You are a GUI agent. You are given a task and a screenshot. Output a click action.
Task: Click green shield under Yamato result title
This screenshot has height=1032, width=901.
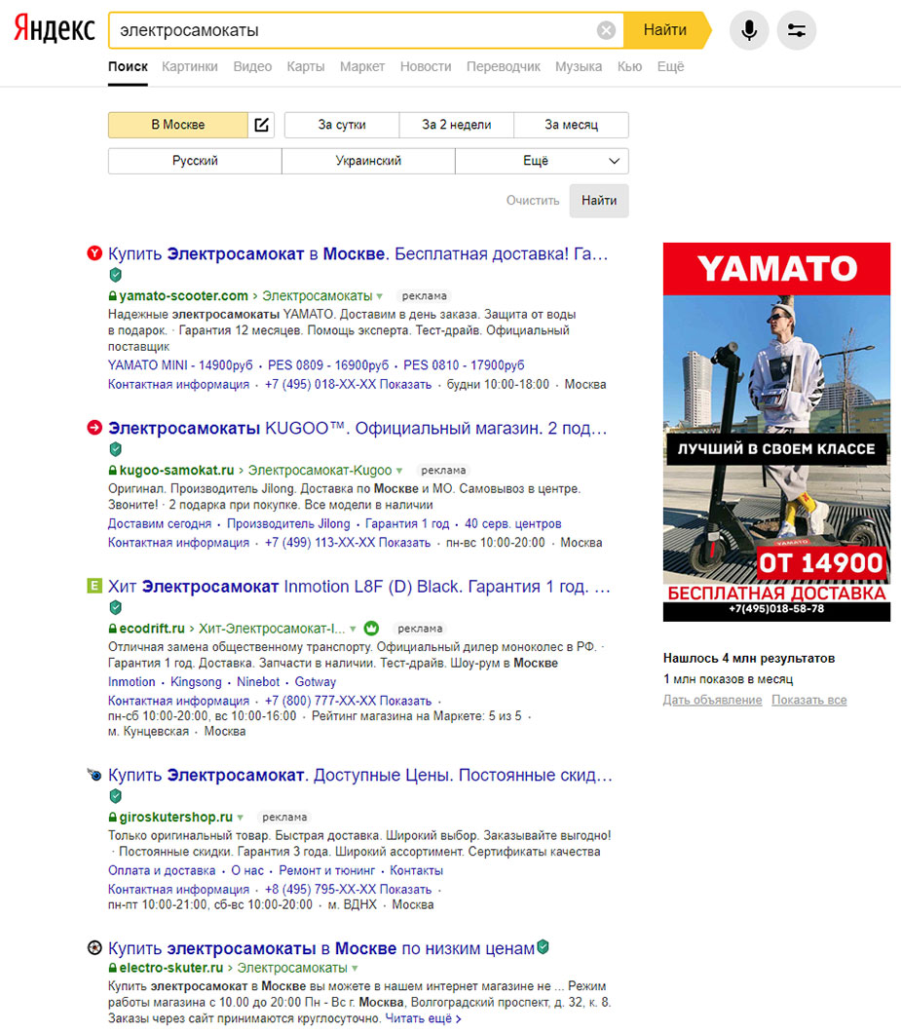(116, 275)
